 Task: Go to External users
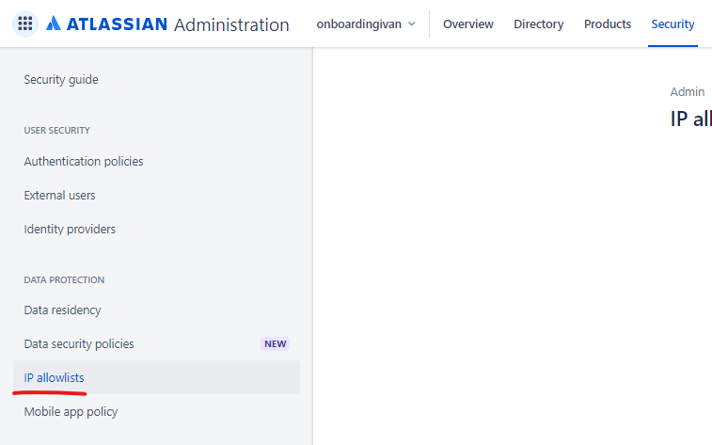[59, 196]
